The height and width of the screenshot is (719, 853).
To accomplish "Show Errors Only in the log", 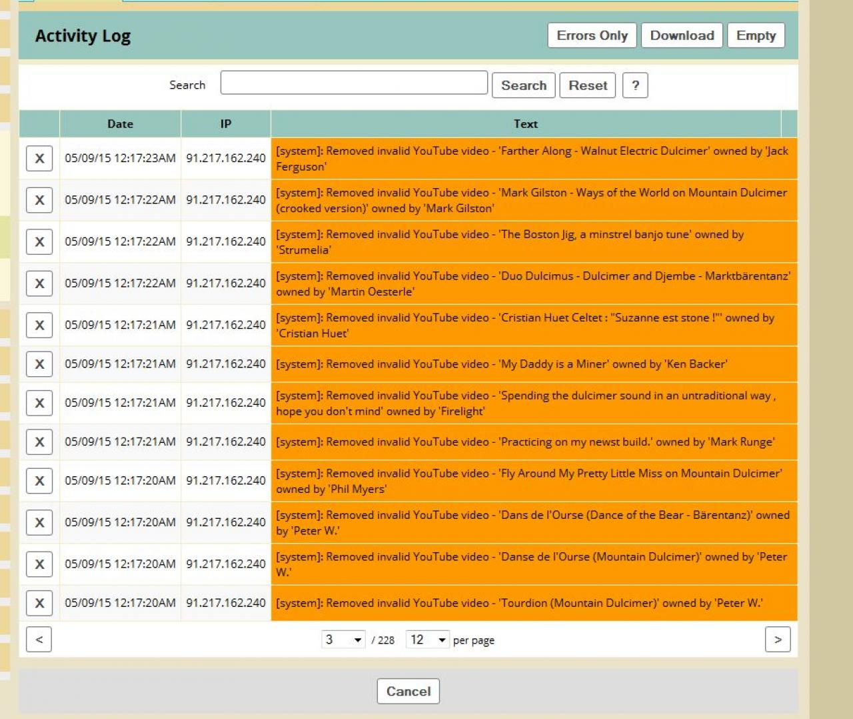I will 592,35.
